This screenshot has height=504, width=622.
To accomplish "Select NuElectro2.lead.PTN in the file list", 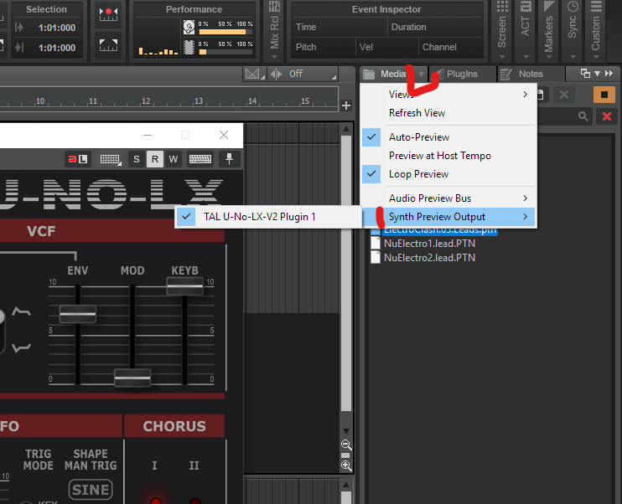I will [x=429, y=258].
